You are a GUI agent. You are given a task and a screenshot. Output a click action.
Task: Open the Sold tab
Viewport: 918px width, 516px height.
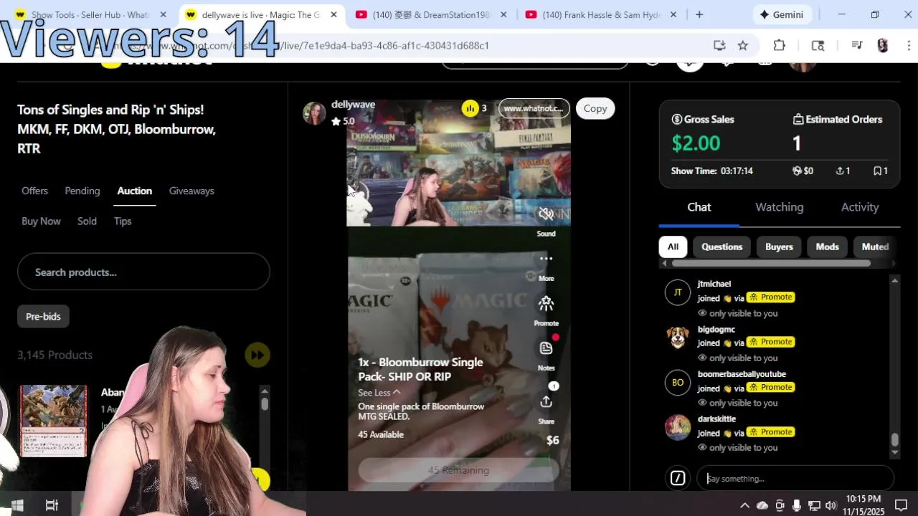click(x=87, y=221)
